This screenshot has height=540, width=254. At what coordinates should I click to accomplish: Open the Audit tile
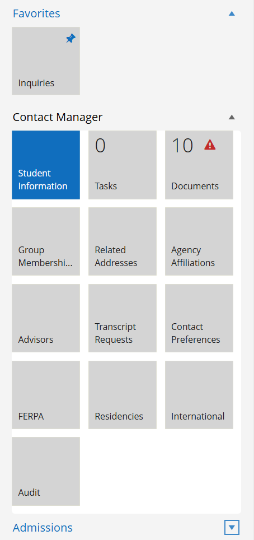tap(46, 472)
